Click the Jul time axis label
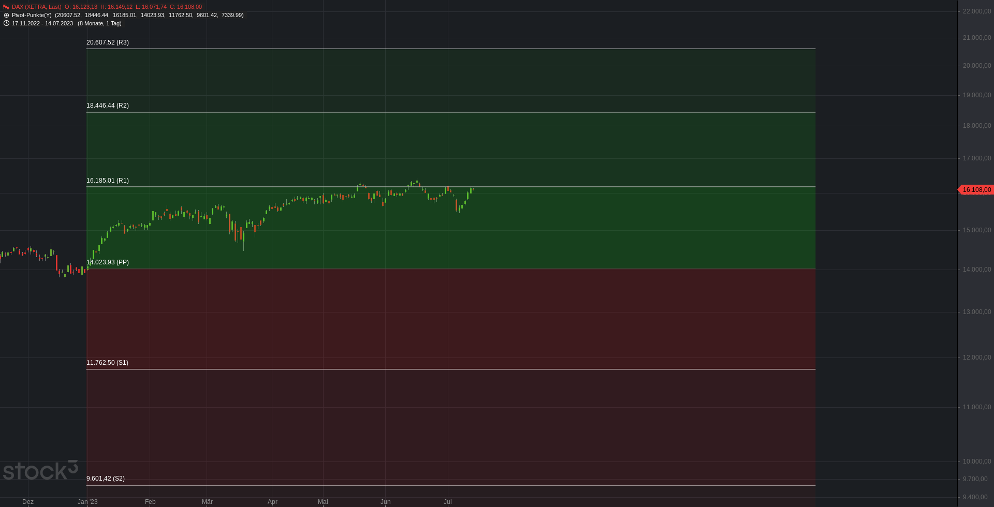994x507 pixels. 447,502
